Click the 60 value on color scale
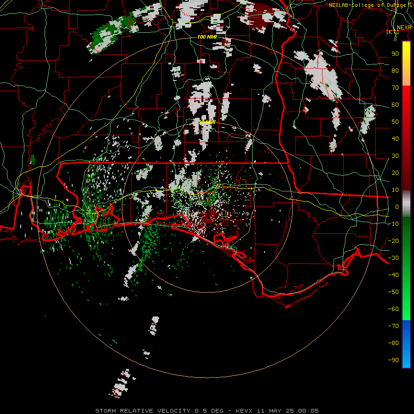 pyautogui.click(x=395, y=104)
